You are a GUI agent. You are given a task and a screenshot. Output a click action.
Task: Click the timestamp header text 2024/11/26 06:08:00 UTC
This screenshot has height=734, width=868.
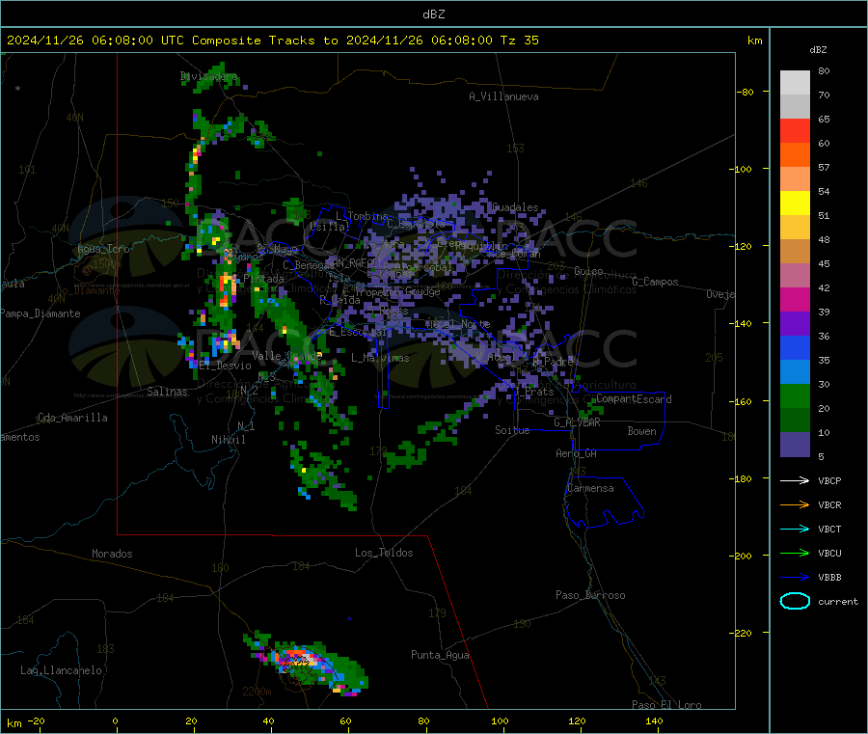click(x=95, y=41)
